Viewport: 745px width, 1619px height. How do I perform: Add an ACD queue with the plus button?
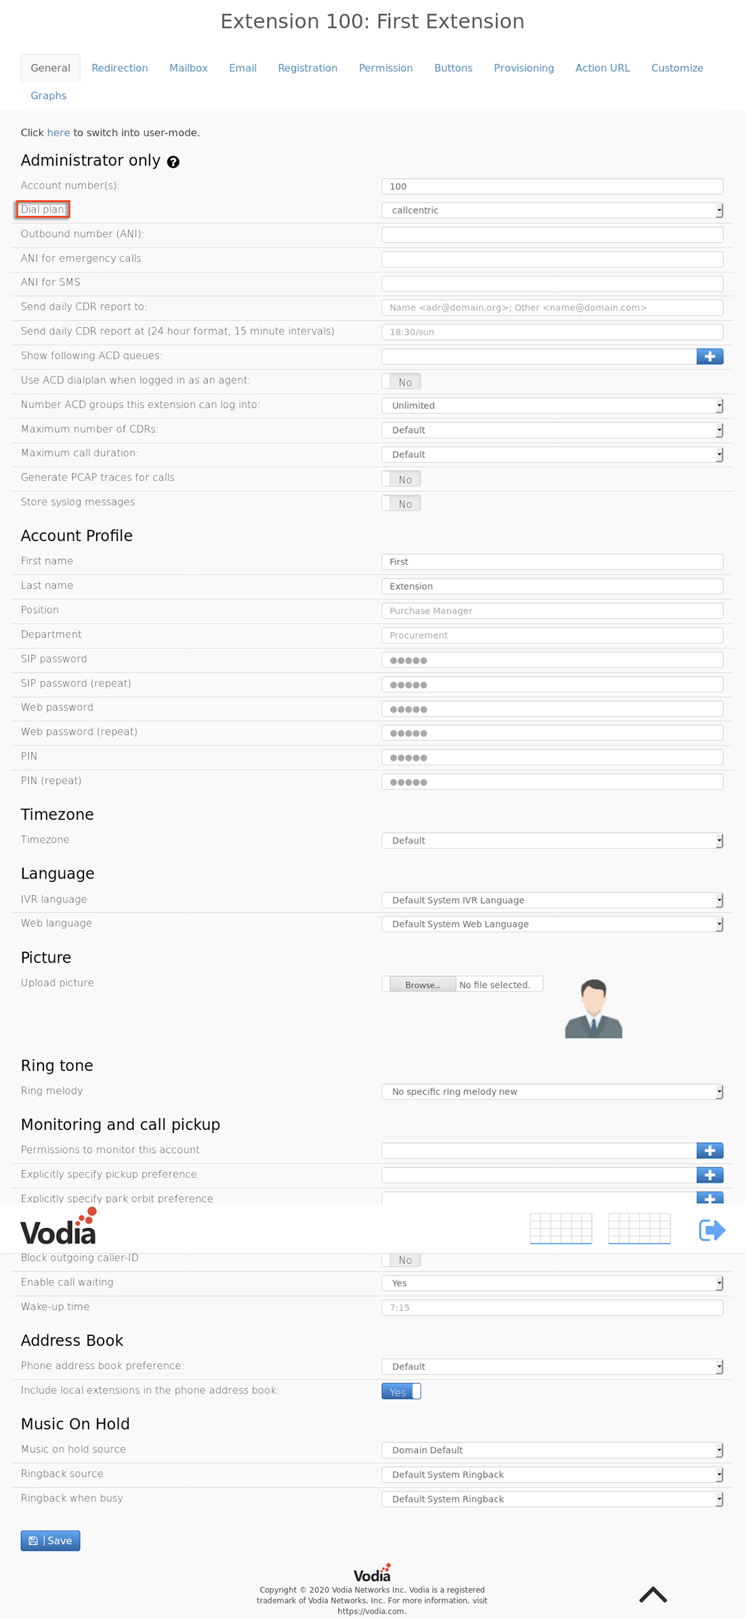pos(710,356)
